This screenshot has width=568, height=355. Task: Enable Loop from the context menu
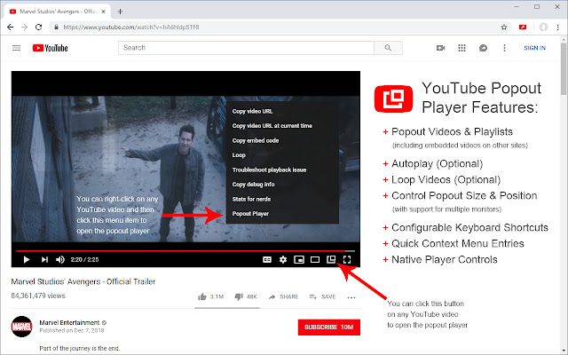pos(239,155)
